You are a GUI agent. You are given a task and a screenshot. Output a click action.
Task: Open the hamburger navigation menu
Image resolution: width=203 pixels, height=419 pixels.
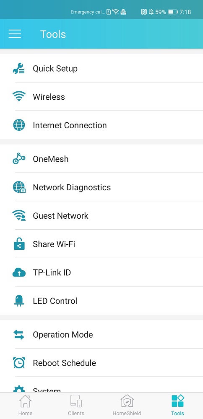15,34
